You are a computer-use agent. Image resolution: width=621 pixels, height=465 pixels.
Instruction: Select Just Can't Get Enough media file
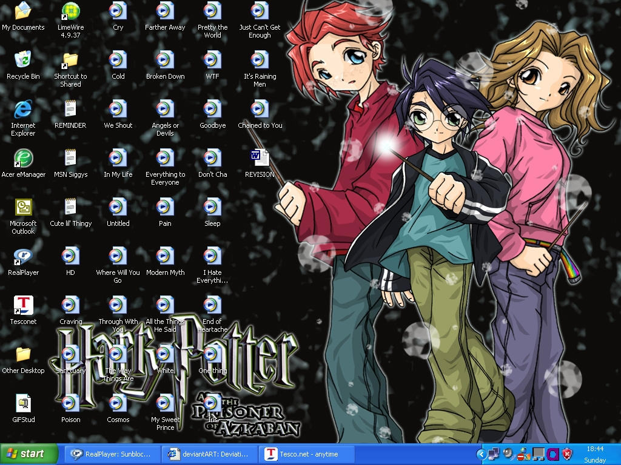click(260, 11)
